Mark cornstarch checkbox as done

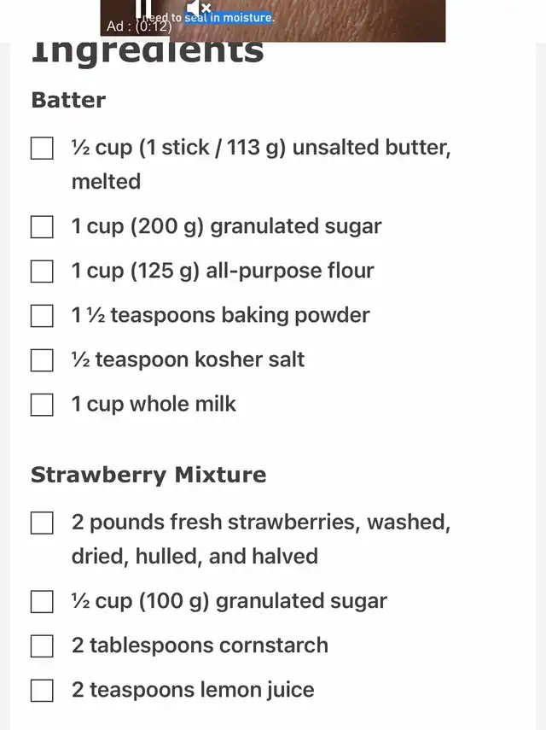pos(42,645)
